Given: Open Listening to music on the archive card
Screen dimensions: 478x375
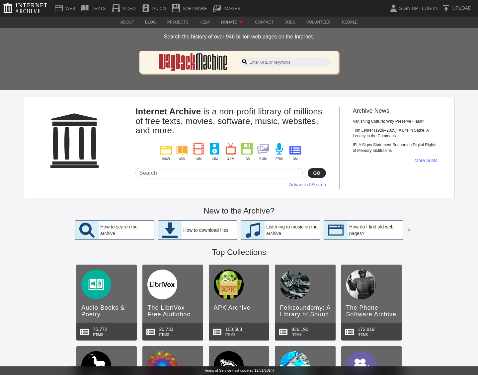Looking at the screenshot, I should pyautogui.click(x=280, y=230).
